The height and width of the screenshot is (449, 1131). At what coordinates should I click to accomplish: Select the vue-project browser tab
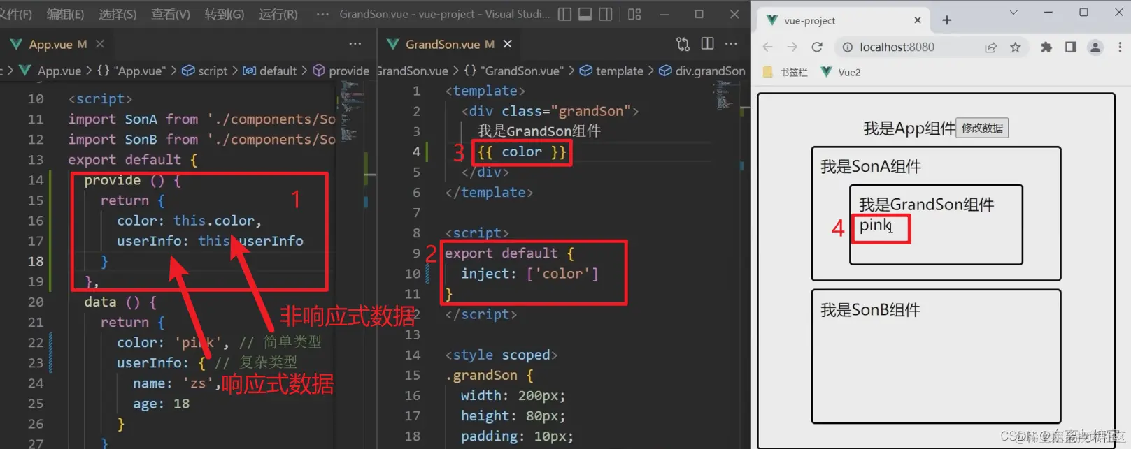(843, 20)
